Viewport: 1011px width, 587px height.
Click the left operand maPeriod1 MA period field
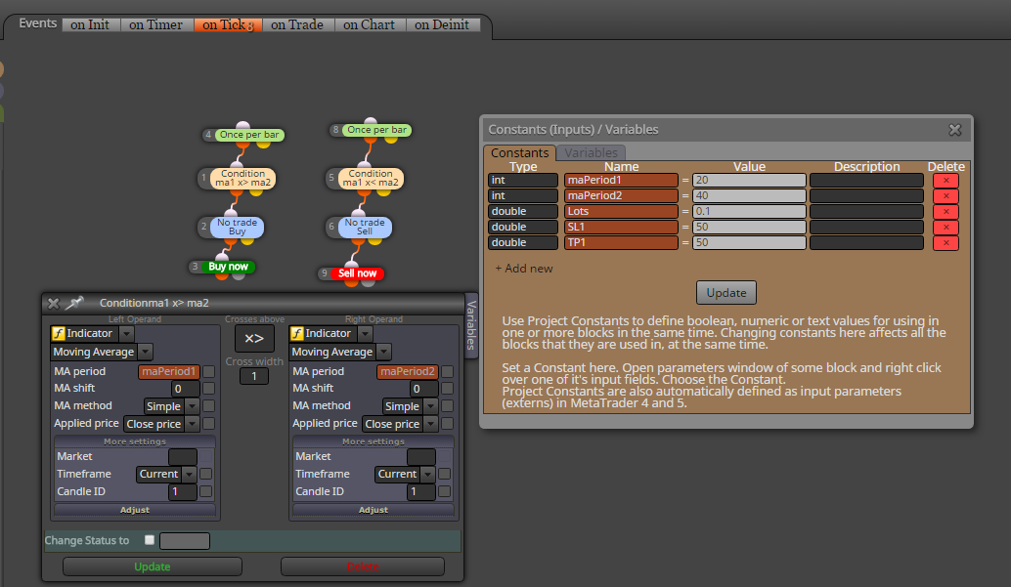pos(169,372)
